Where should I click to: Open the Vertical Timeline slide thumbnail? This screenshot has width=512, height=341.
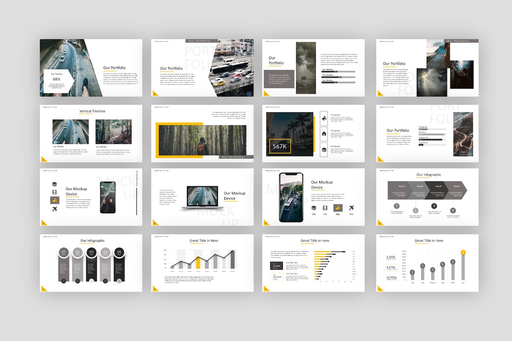coord(91,133)
